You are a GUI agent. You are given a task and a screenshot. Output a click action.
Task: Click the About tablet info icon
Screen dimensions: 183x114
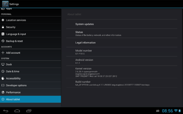click(3, 99)
